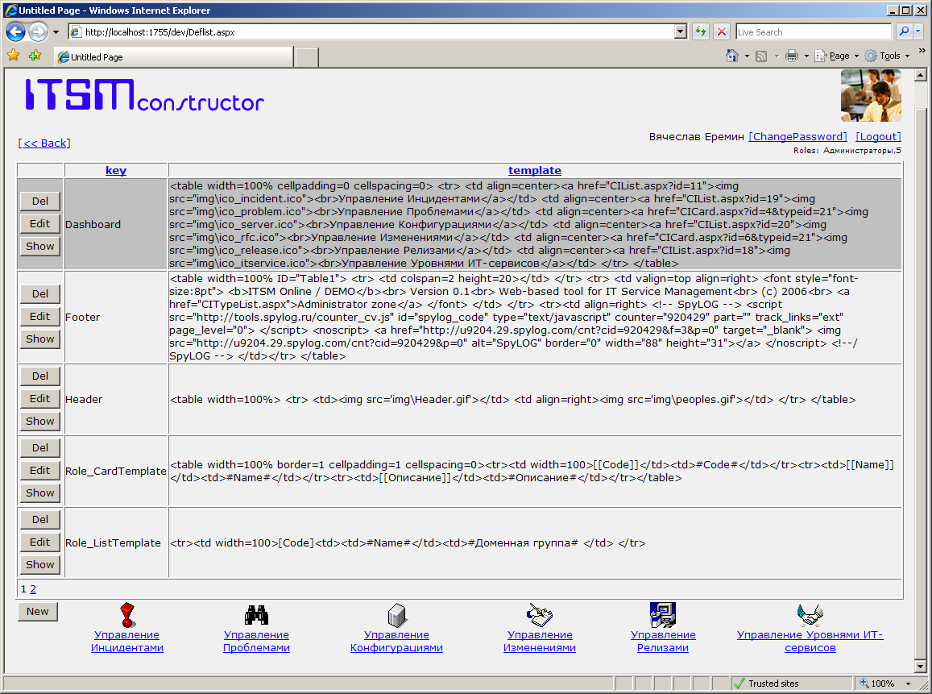Image resolution: width=932 pixels, height=694 pixels.
Task: Click the ITSM constructor logo
Action: [144, 95]
